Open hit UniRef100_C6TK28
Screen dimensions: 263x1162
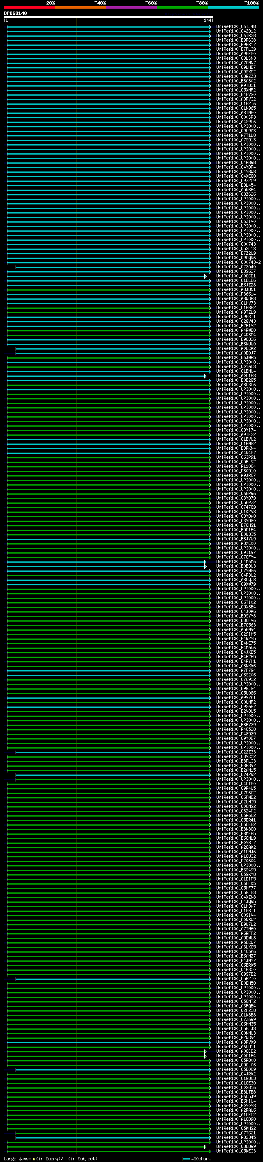tap(235, 35)
